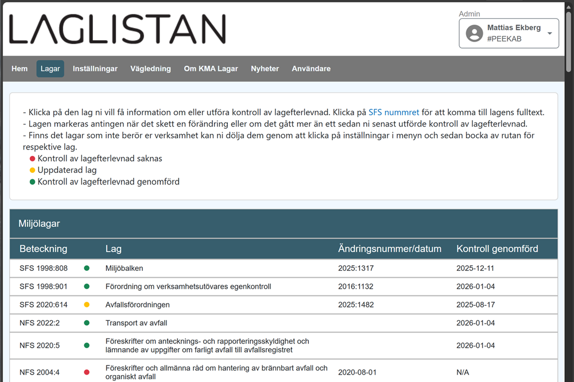Open the Nyheter menu item

click(265, 68)
